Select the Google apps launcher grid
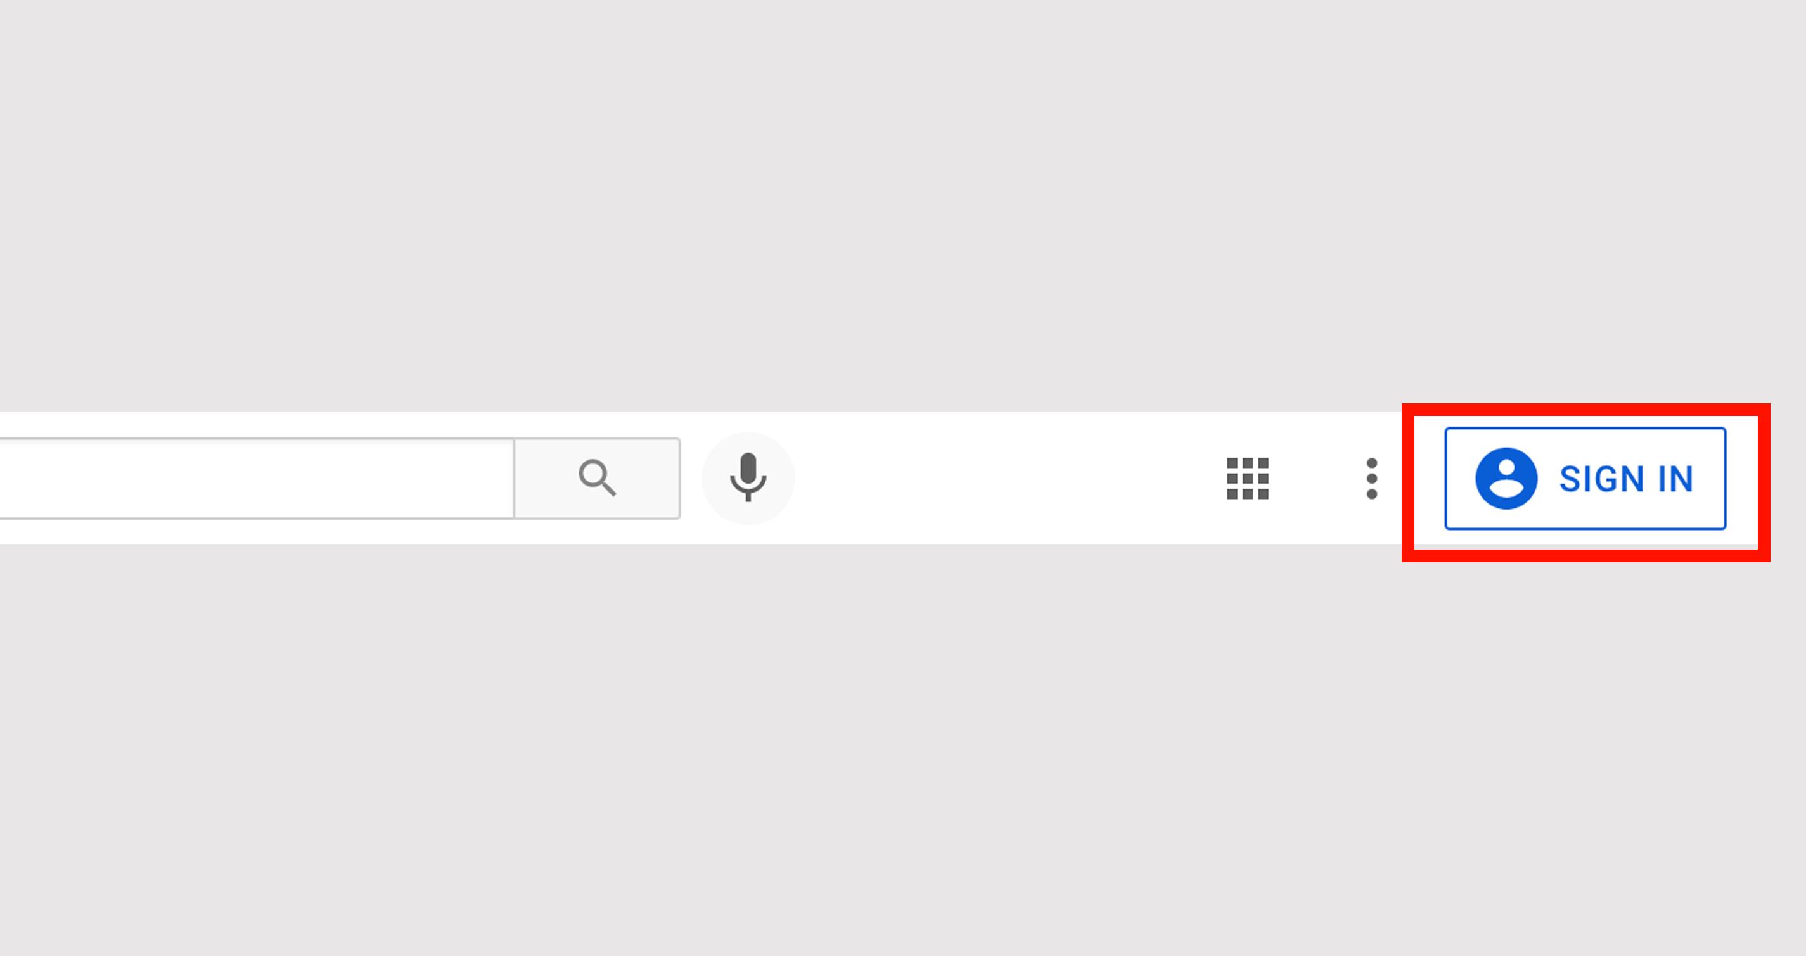Viewport: 1806px width, 956px height. click(x=1247, y=476)
